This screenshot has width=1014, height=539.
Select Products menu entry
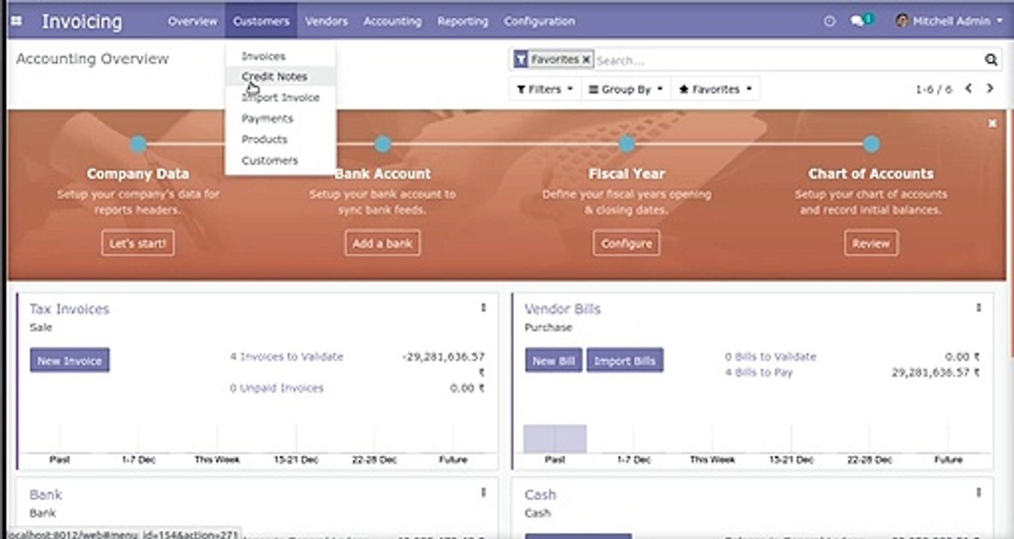pyautogui.click(x=281, y=139)
